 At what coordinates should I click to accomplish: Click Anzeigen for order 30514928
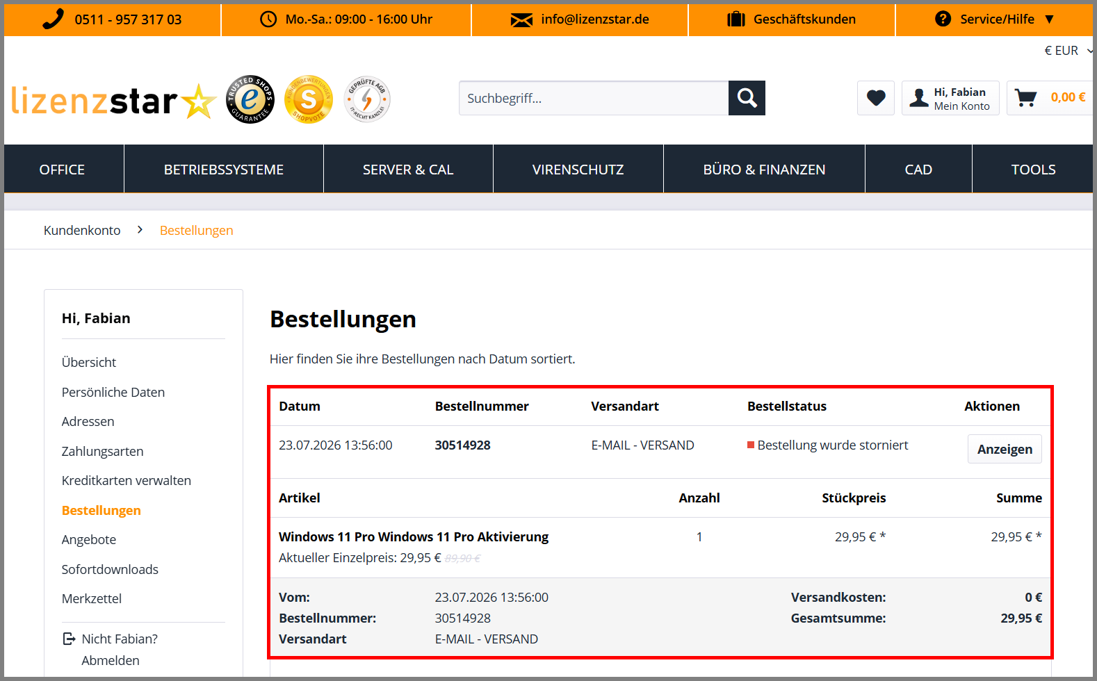pos(1005,449)
